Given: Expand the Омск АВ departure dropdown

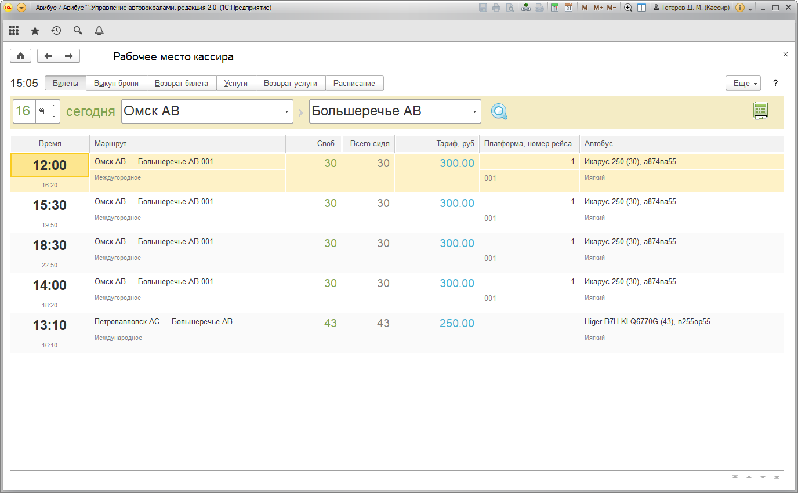Looking at the screenshot, I should pos(286,111).
